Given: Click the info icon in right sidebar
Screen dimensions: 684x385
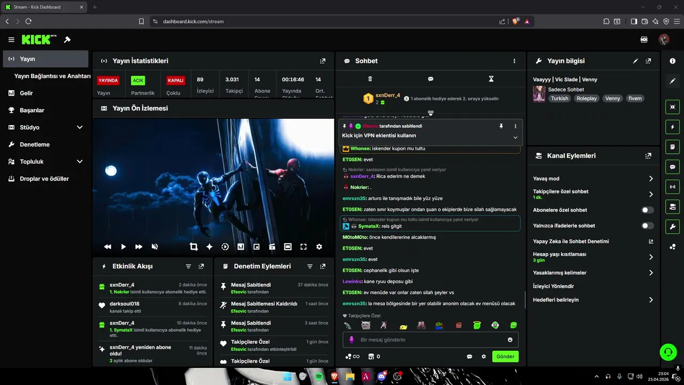Looking at the screenshot, I should point(673,61).
